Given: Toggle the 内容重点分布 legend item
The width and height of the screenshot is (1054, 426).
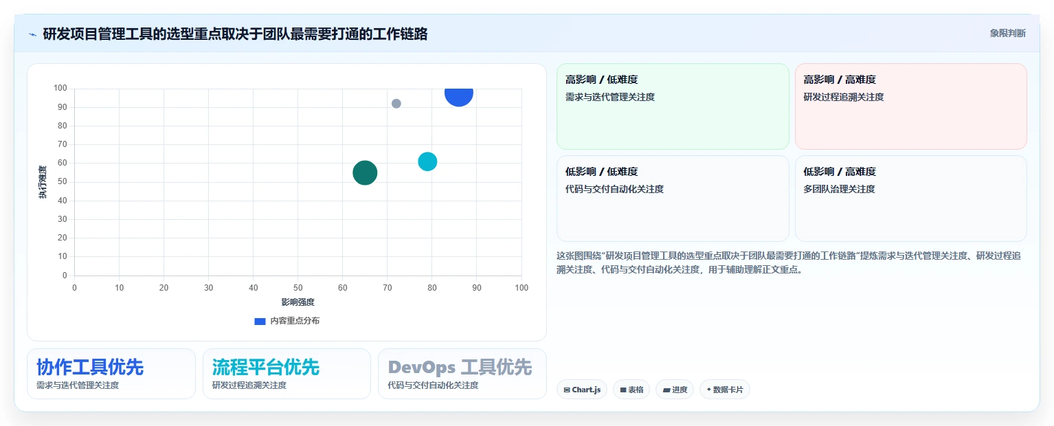Looking at the screenshot, I should (287, 321).
